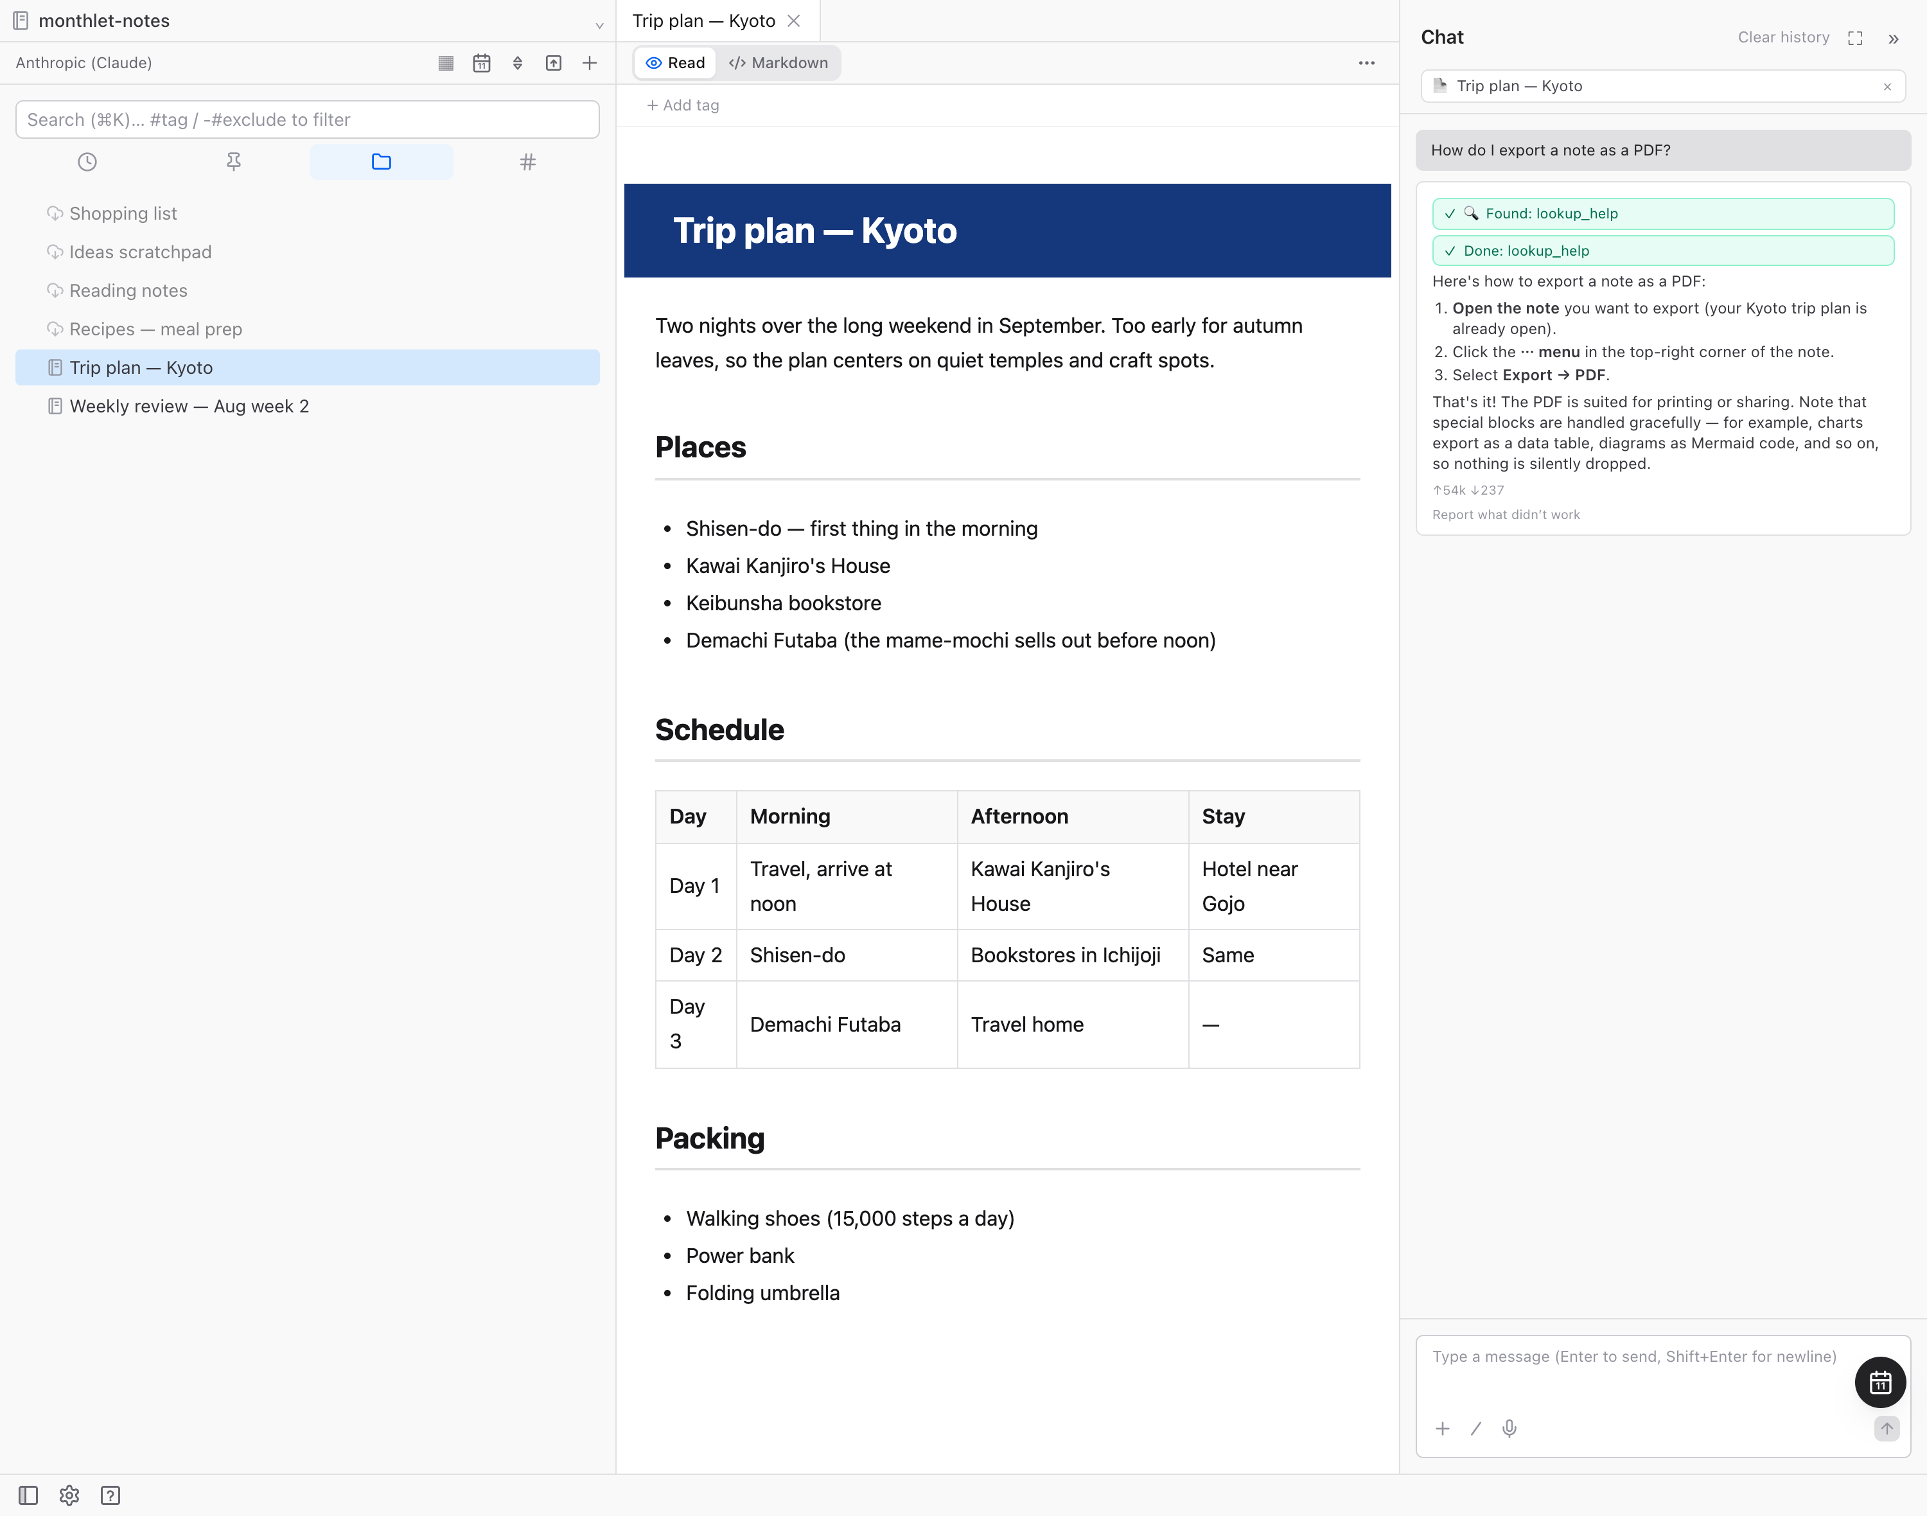Expand the Done: lookup_help tool result
This screenshot has height=1516, width=1927.
[1662, 251]
